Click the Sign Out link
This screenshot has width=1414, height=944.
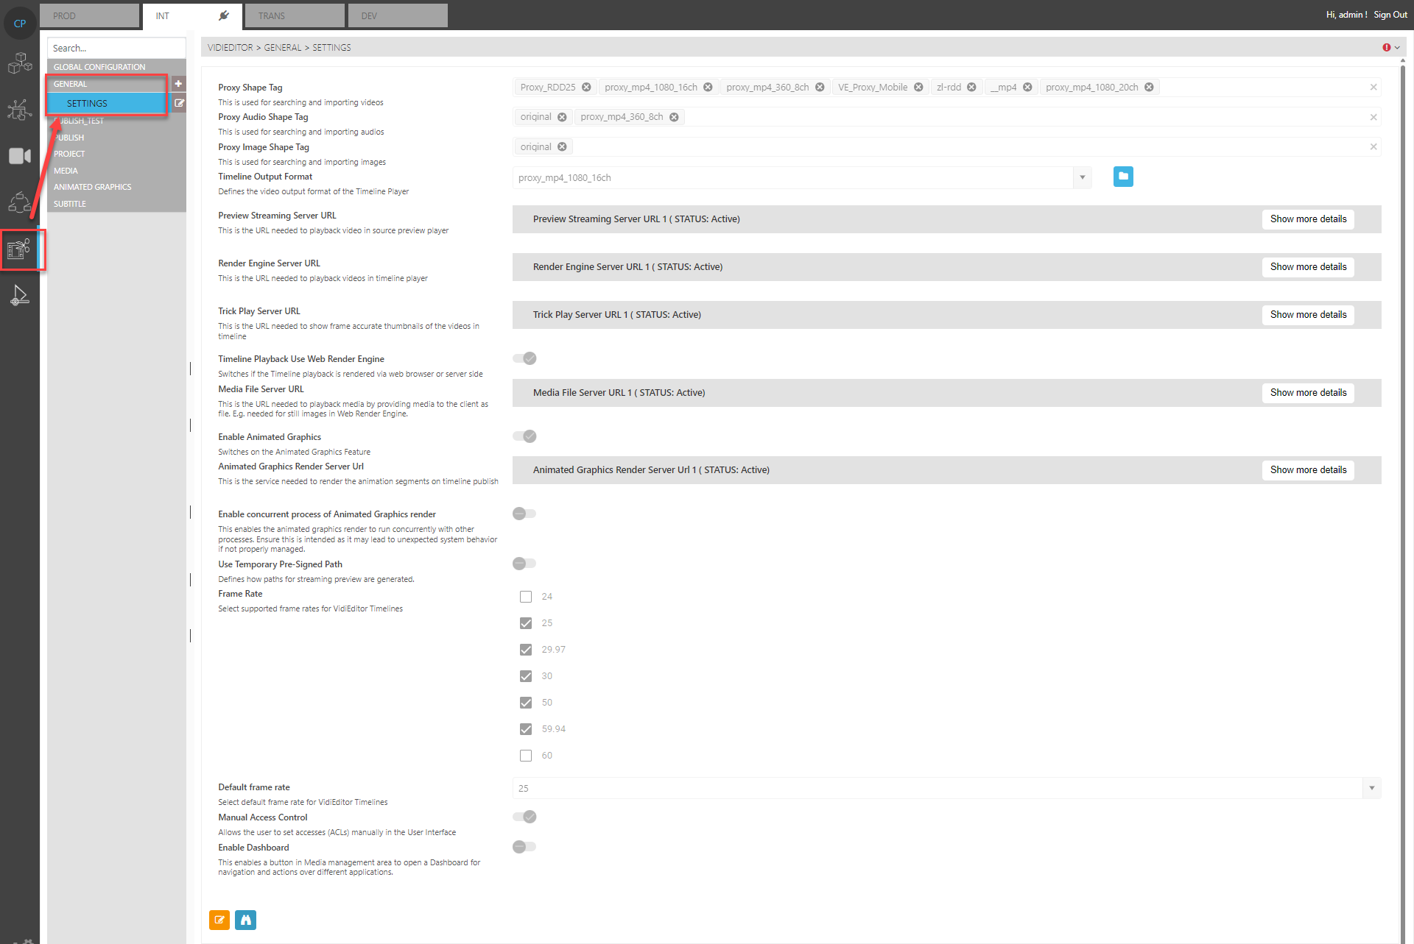point(1390,14)
